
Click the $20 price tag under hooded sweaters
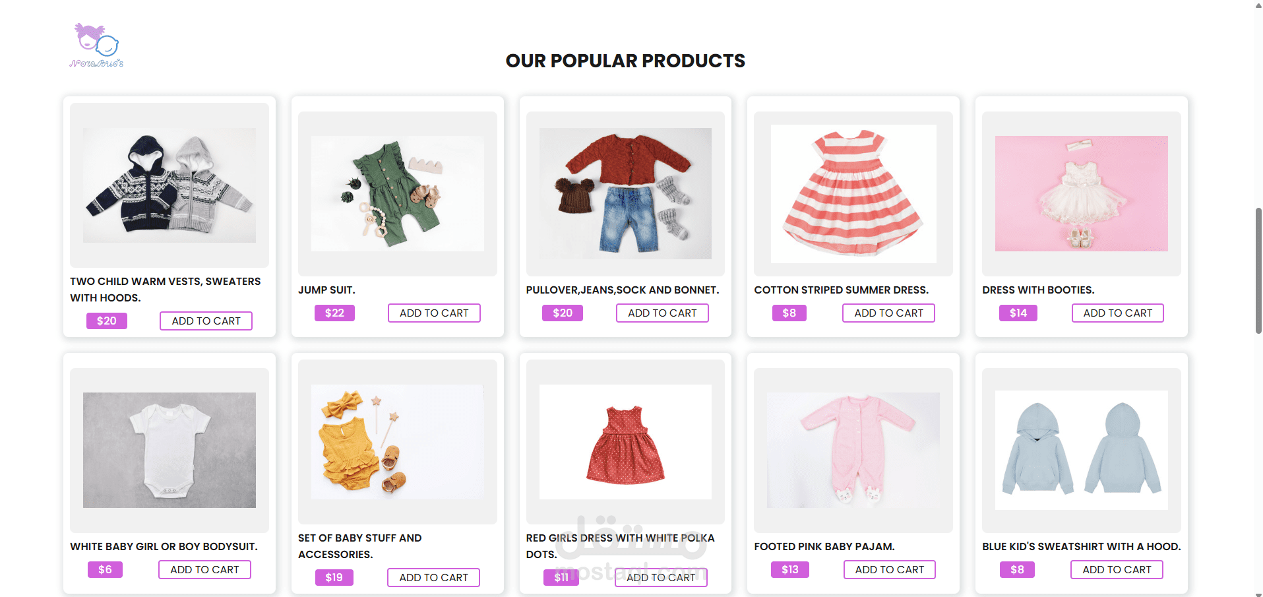pos(106,321)
